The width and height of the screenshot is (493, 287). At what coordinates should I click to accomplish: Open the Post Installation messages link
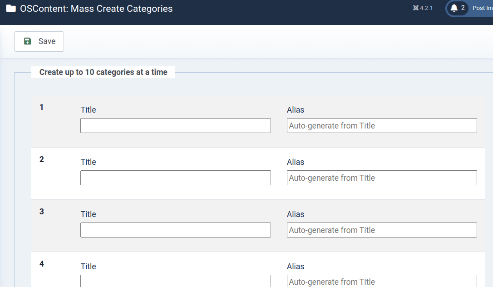(482, 8)
